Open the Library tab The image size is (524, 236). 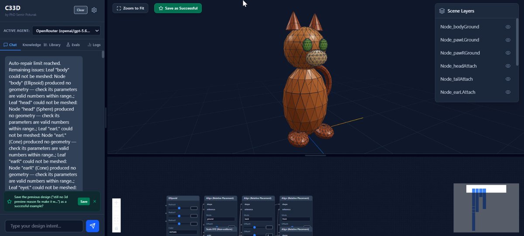[52, 44]
